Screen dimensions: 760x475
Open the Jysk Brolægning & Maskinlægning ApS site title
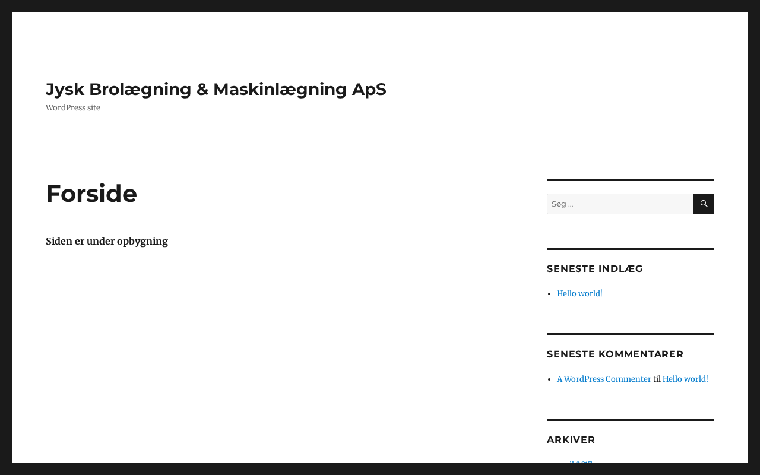[216, 89]
